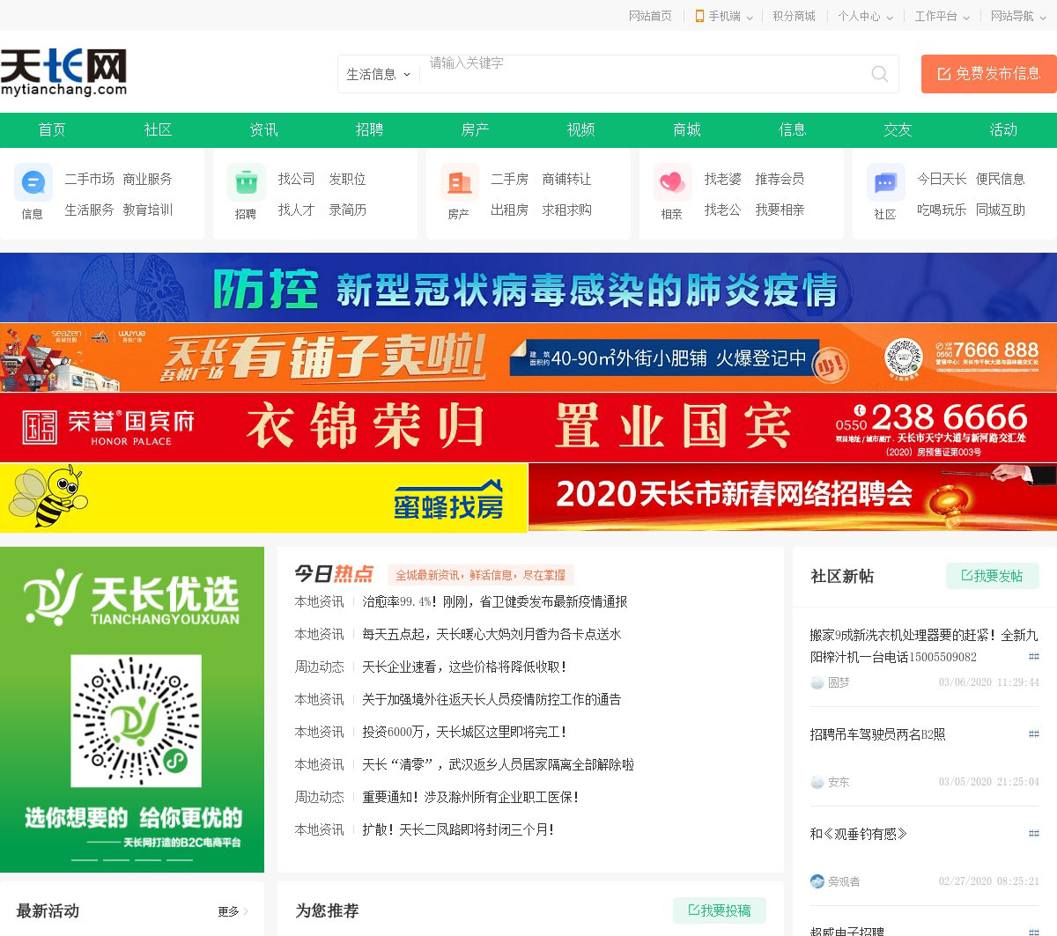The image size is (1057, 936).
Task: Click the 手机端 phone icon
Action: click(699, 16)
